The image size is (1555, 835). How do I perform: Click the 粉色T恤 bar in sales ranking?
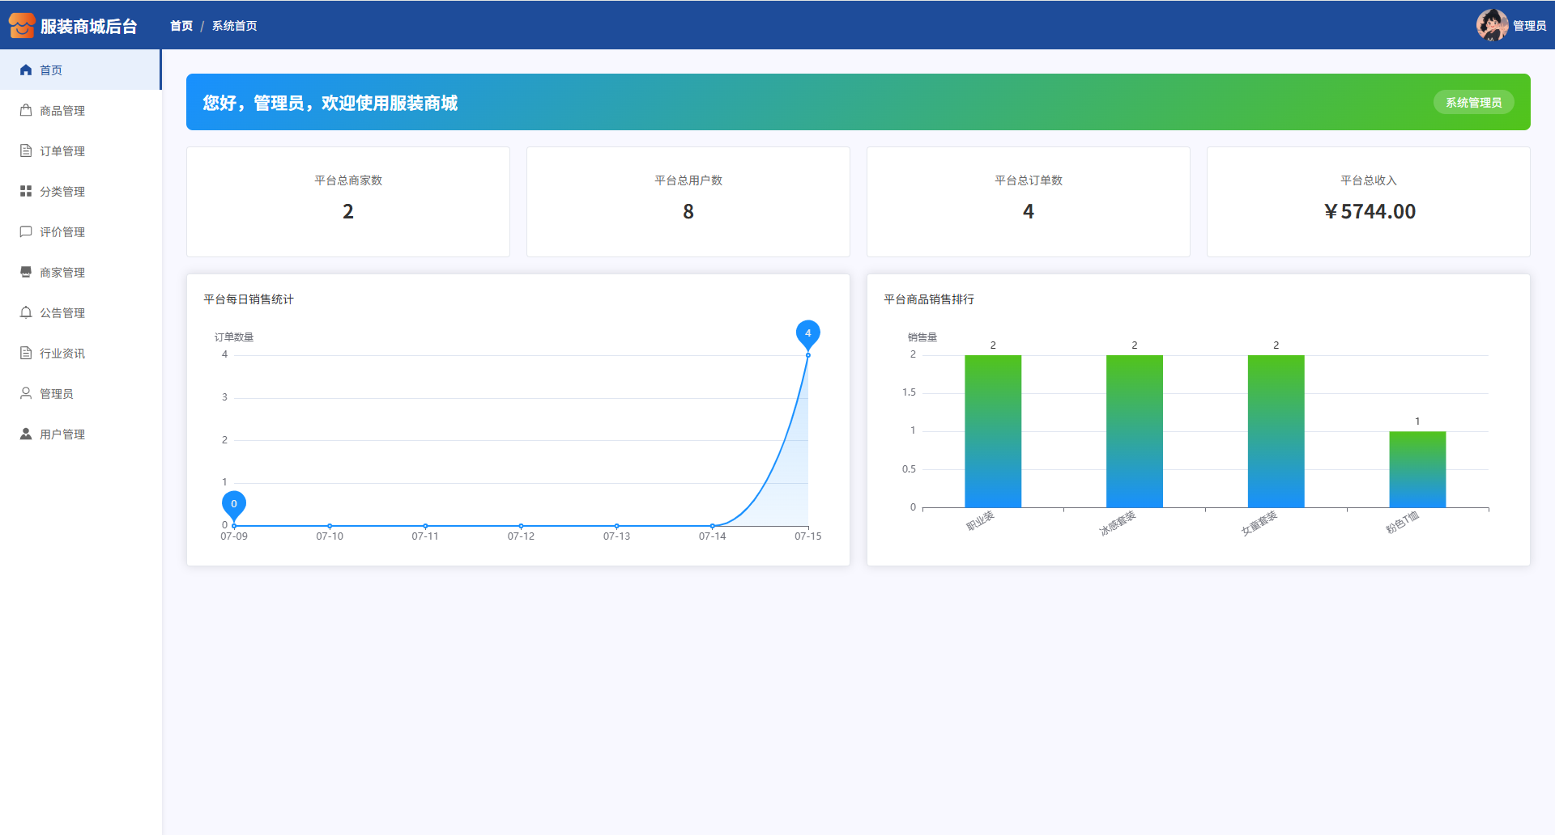(1417, 469)
